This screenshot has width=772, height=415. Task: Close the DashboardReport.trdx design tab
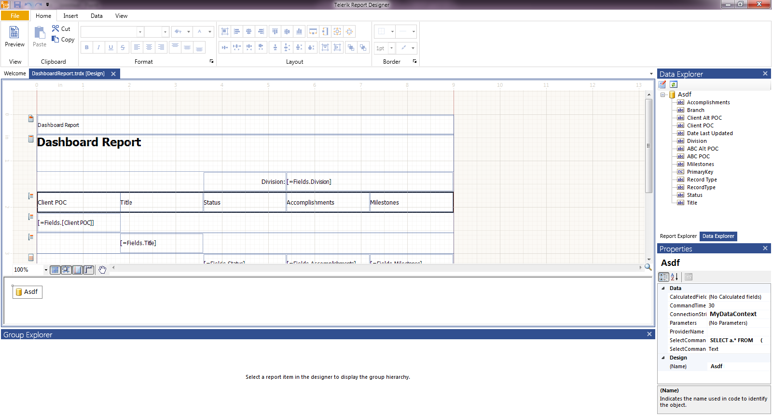point(113,74)
